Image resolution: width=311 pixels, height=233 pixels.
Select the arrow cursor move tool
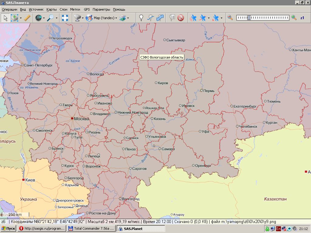5,18
